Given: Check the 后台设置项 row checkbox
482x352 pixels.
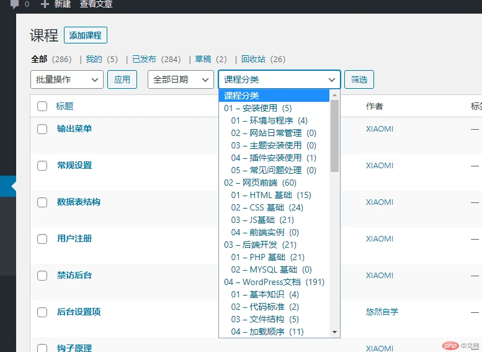Looking at the screenshot, I should pyautogui.click(x=42, y=312).
